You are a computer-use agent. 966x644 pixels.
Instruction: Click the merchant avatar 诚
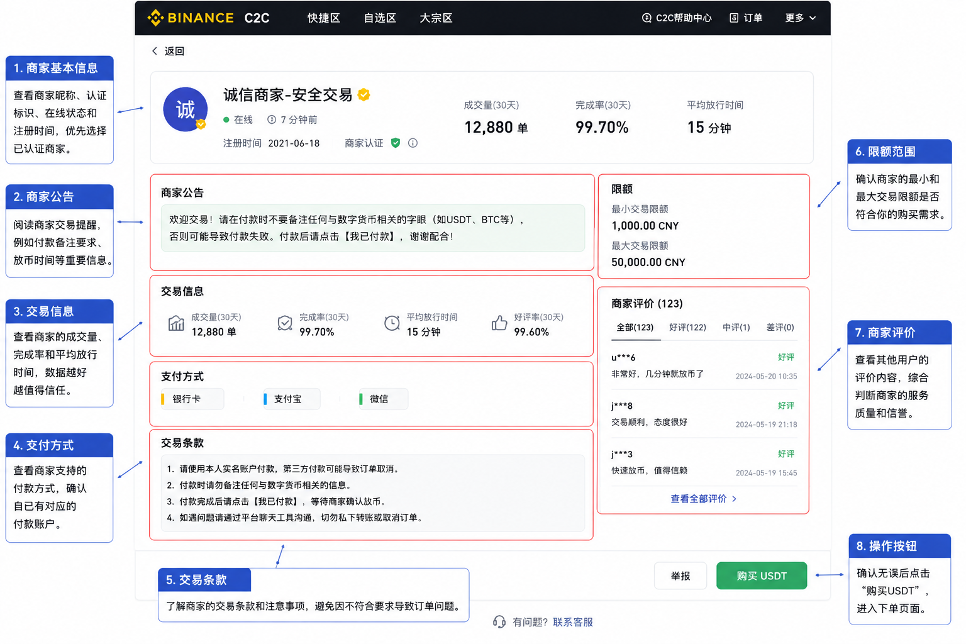[x=186, y=109]
